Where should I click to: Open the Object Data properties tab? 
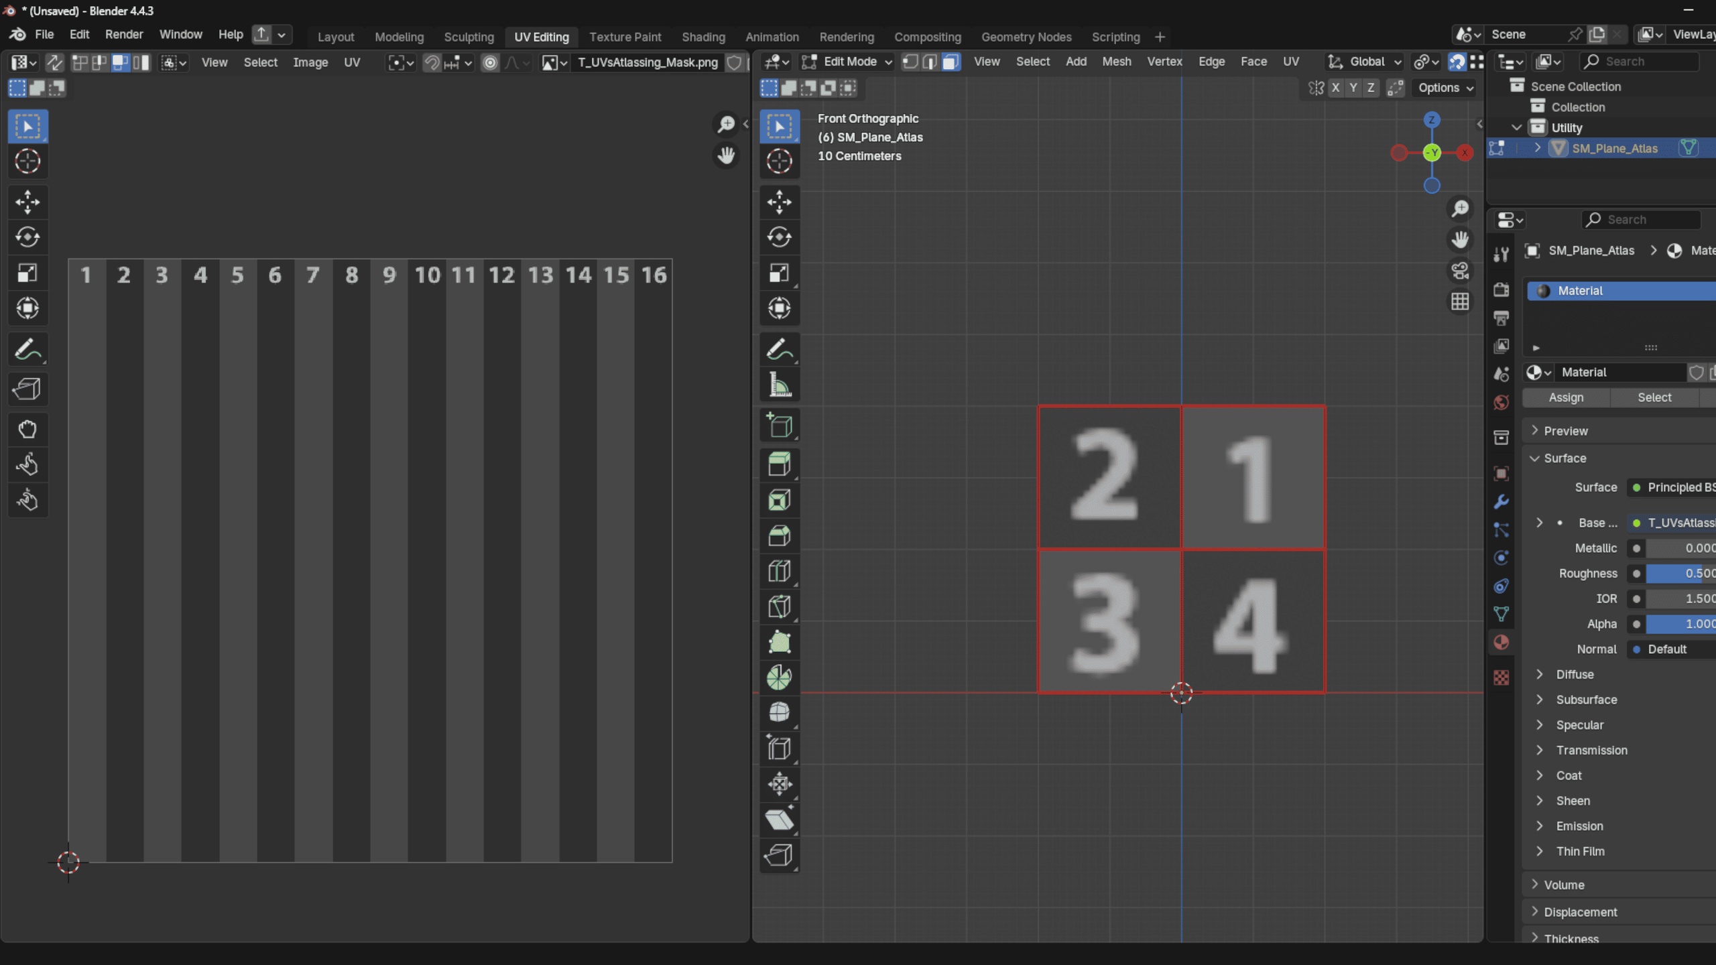pos(1501,614)
